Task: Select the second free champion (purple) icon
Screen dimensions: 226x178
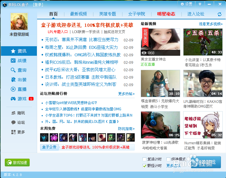Action: [x=54, y=137]
